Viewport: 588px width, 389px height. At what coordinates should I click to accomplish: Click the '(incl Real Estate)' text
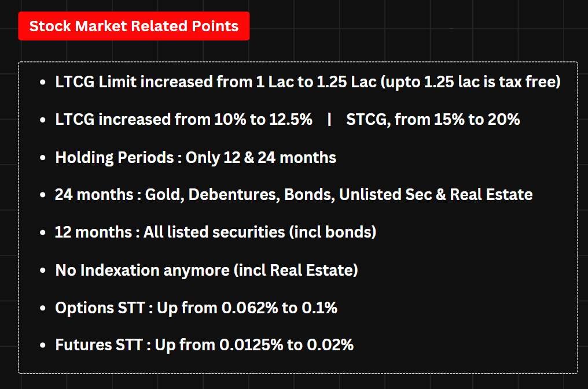[x=296, y=270]
